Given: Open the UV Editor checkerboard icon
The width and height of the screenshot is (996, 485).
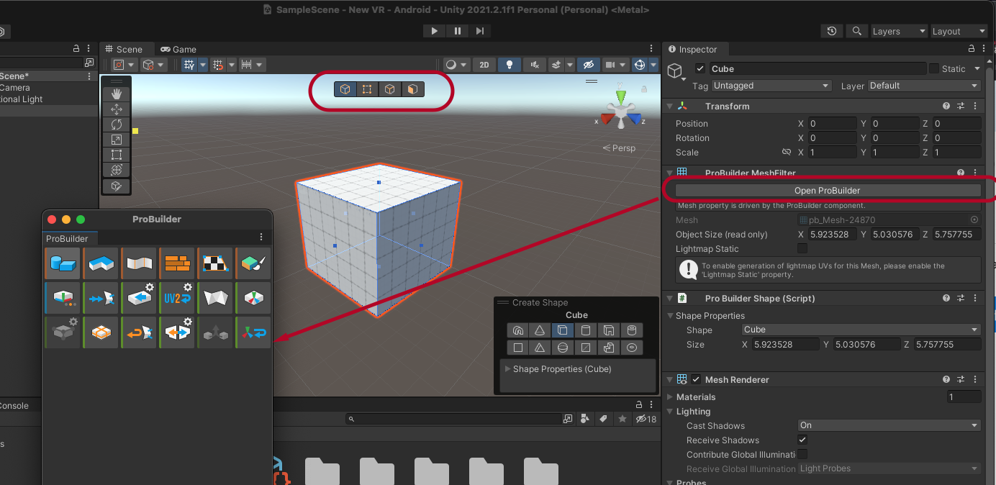Looking at the screenshot, I should click(x=215, y=263).
